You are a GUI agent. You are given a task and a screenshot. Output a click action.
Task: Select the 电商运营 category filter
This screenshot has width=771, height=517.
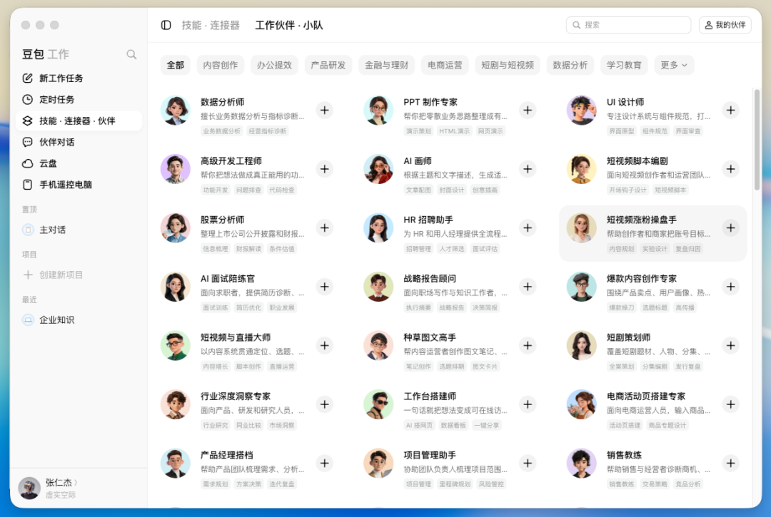445,66
